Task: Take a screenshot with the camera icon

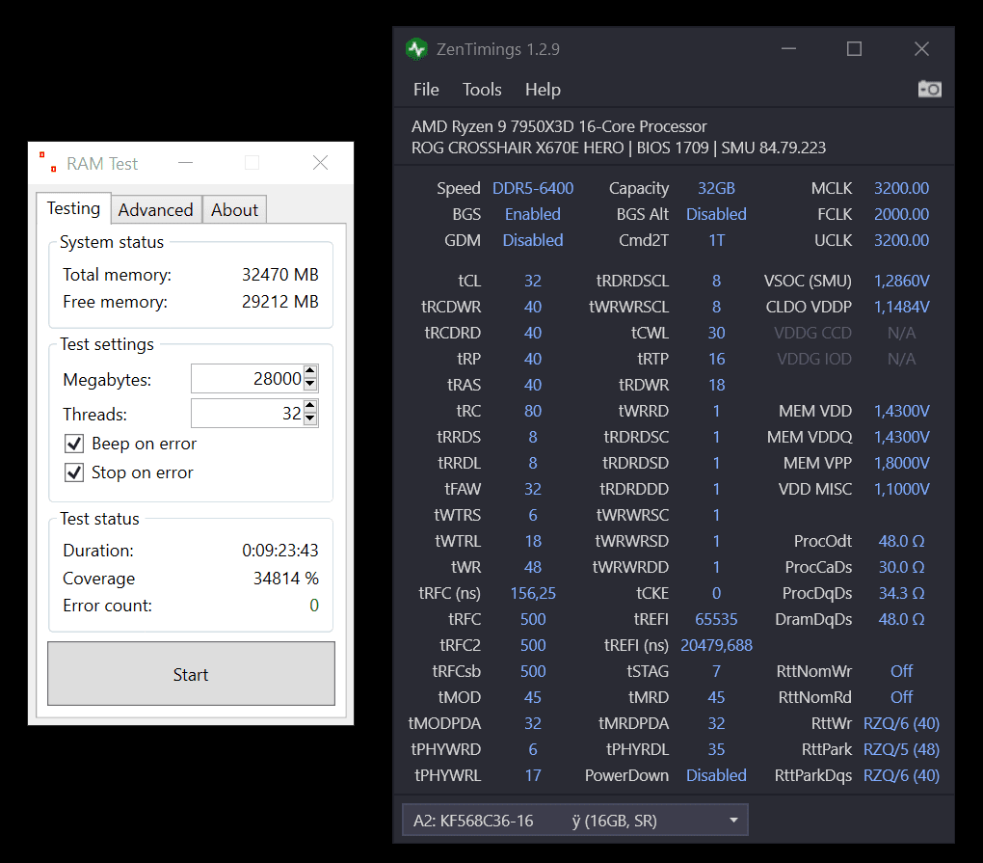Action: pyautogui.click(x=929, y=89)
